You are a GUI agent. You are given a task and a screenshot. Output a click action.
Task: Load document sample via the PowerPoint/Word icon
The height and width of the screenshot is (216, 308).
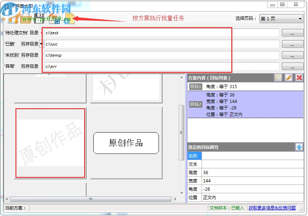coord(55,19)
